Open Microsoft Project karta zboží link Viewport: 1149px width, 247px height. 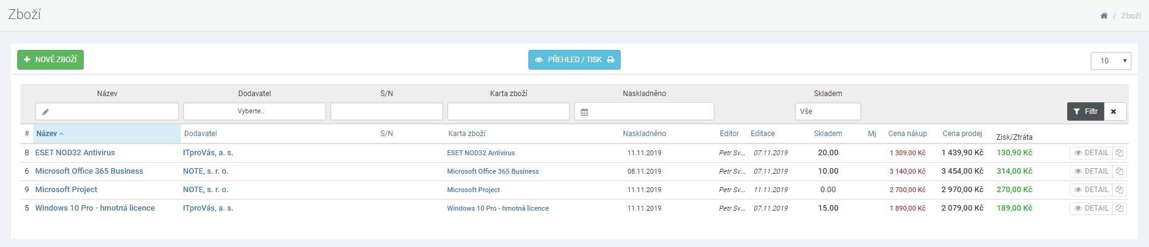474,190
